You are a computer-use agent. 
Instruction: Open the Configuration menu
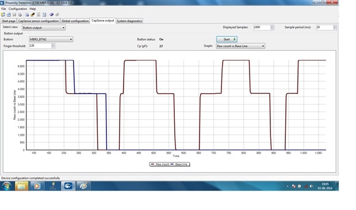[18, 9]
